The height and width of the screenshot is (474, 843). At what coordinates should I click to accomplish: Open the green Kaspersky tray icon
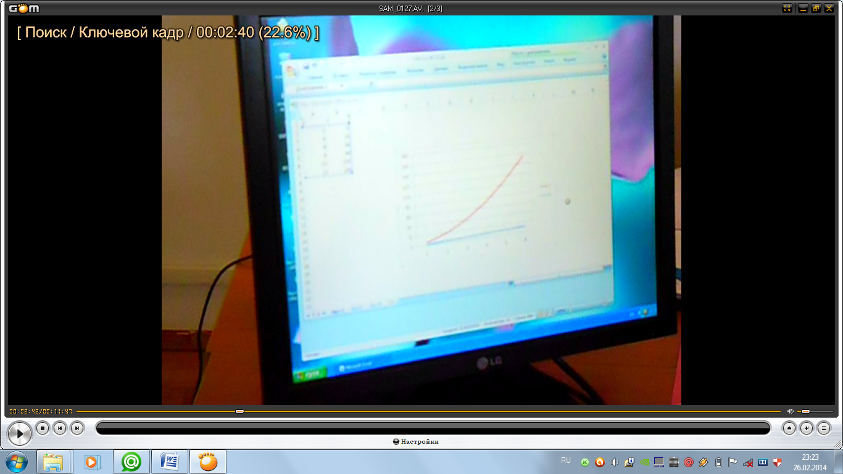pos(585,462)
